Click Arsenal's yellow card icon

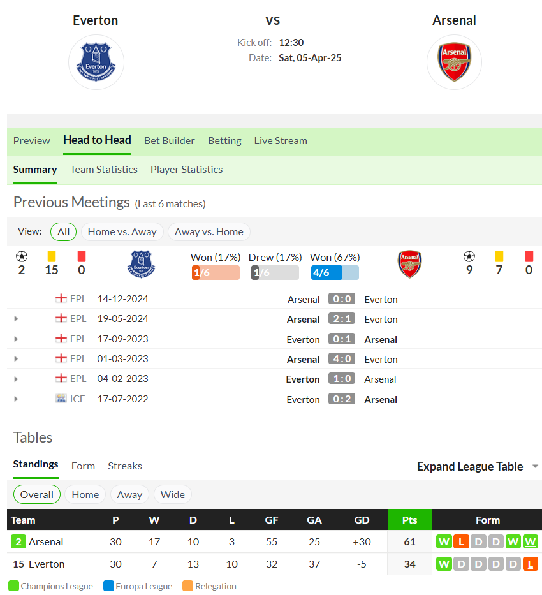click(499, 256)
